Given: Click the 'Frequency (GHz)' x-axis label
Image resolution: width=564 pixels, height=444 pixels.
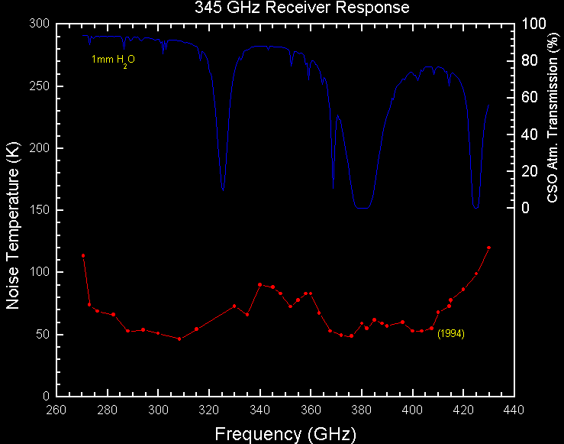Looking at the screenshot, I should point(285,433).
